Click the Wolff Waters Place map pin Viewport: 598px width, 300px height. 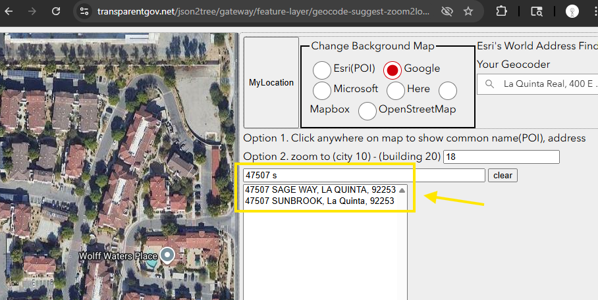[x=168, y=255]
